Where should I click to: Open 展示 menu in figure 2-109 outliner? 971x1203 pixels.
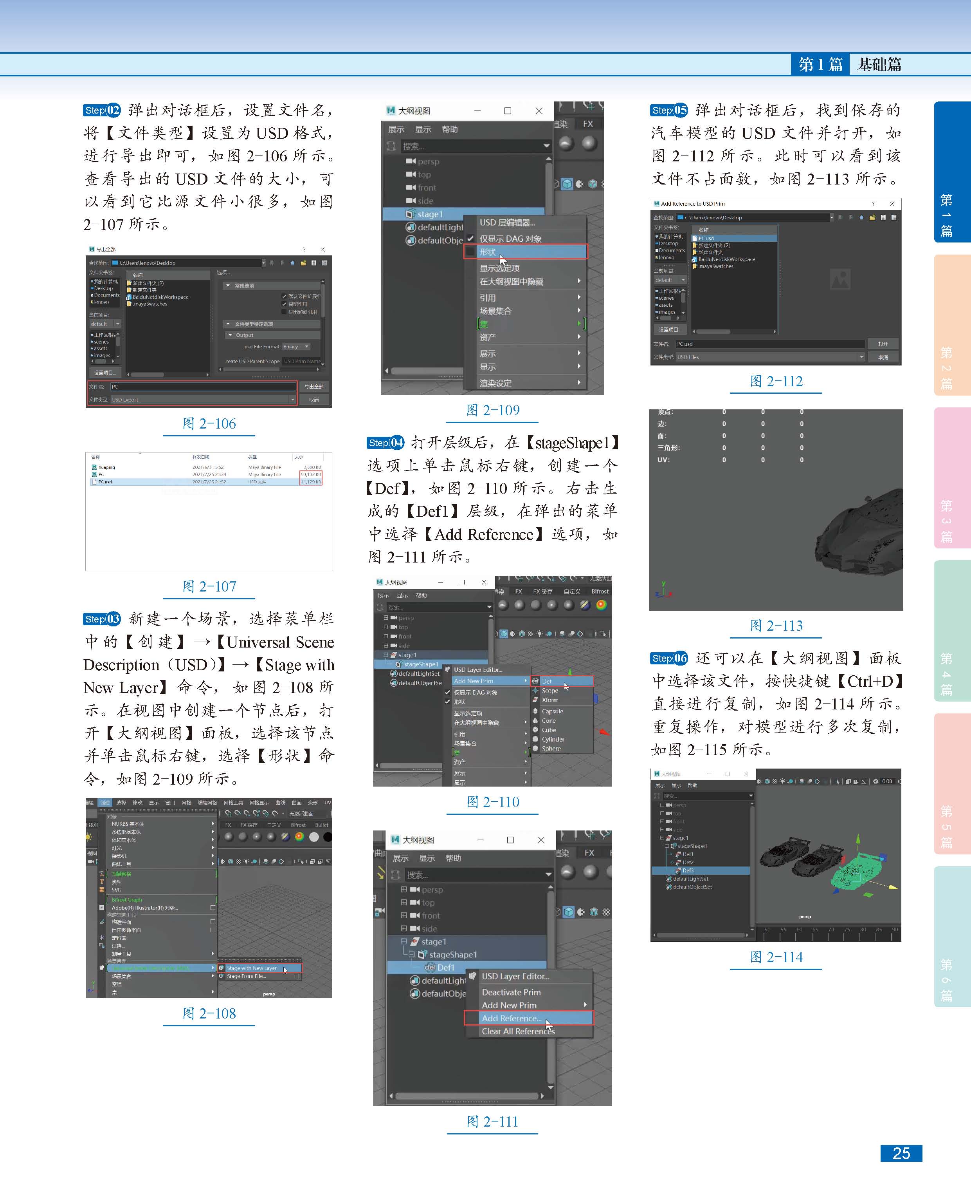pyautogui.click(x=396, y=129)
